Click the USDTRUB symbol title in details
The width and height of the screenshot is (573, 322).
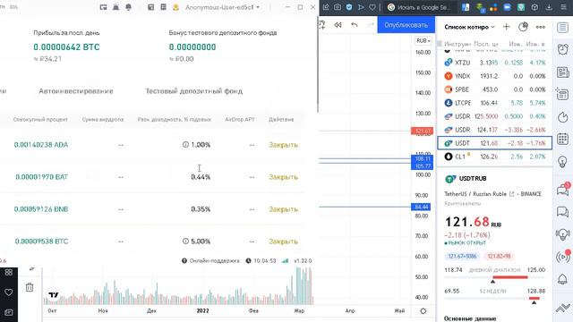coord(473,179)
